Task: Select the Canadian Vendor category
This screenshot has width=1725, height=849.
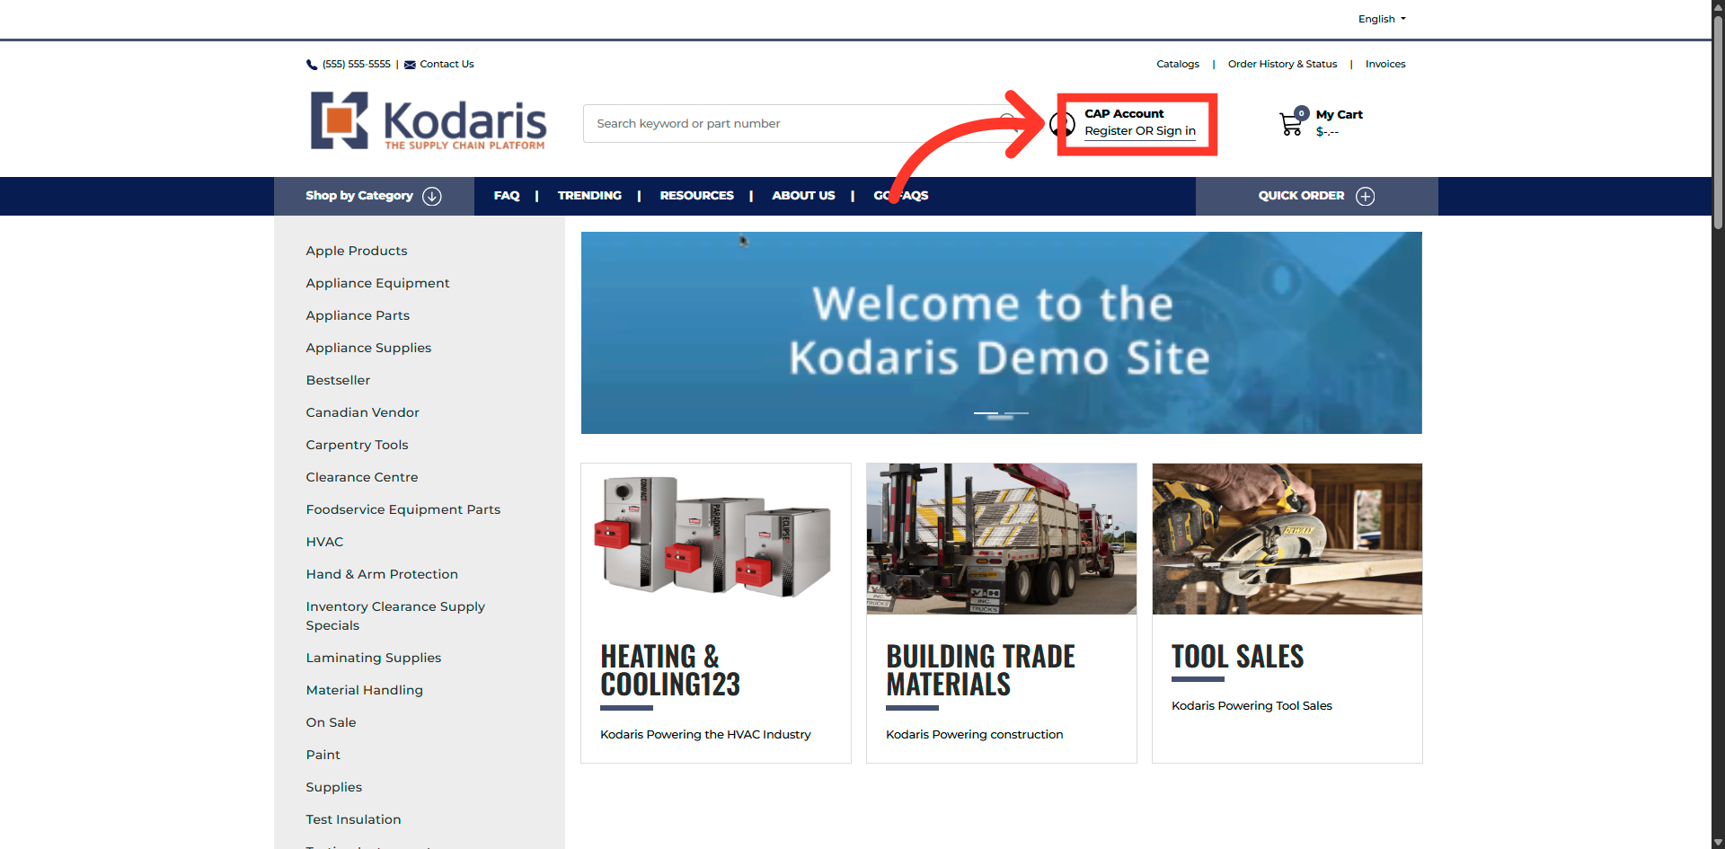Action: [x=362, y=412]
